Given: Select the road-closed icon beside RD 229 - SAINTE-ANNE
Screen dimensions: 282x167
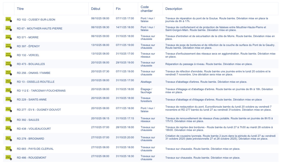Looking at the screenshot, I should click(x=8, y=99).
